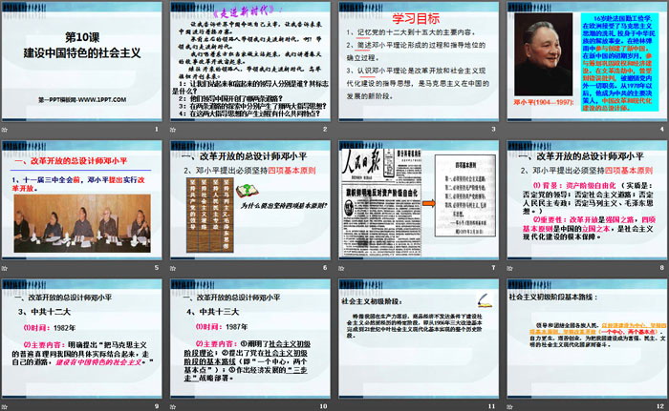Click slide number 12 label
Image resolution: width=669 pixels, height=411 pixels.
(660, 406)
